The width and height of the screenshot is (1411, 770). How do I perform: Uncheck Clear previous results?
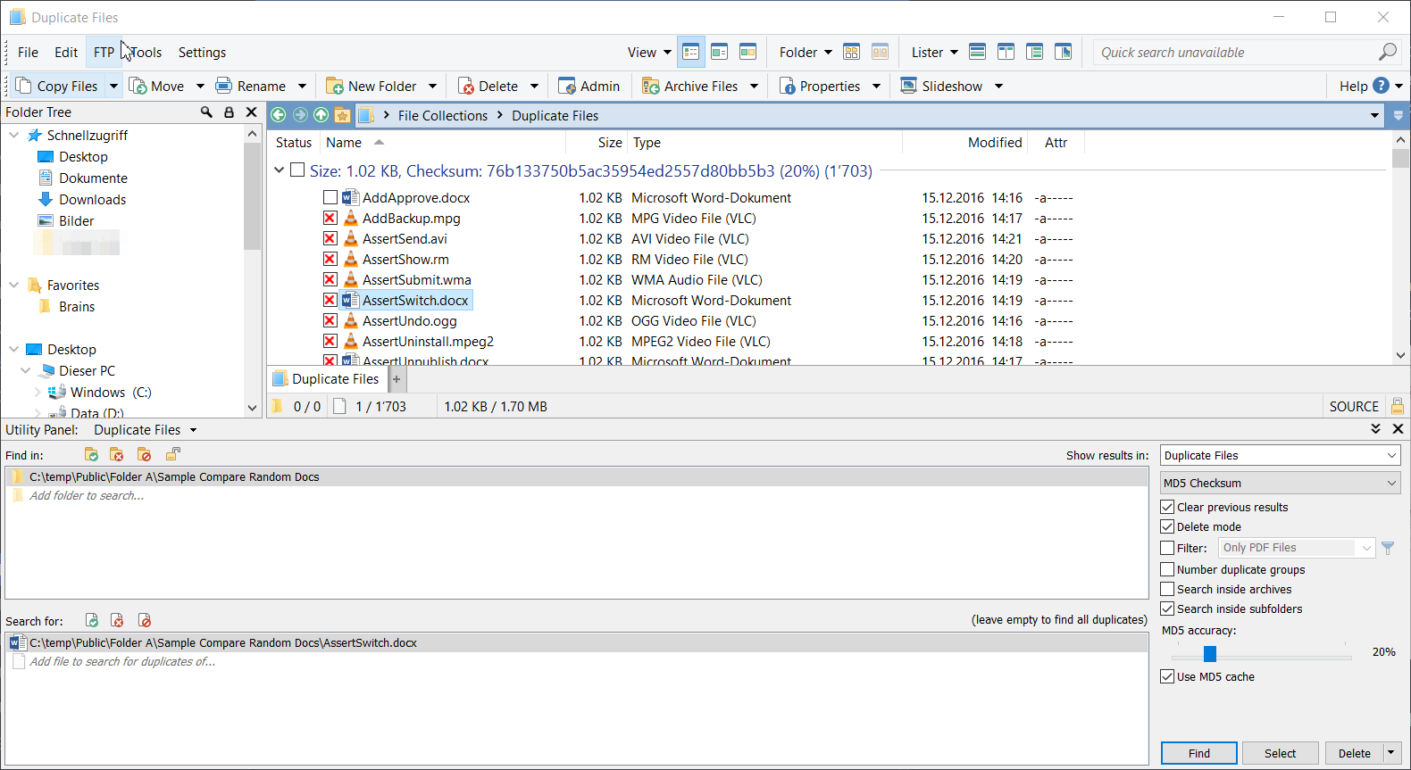coord(1167,507)
